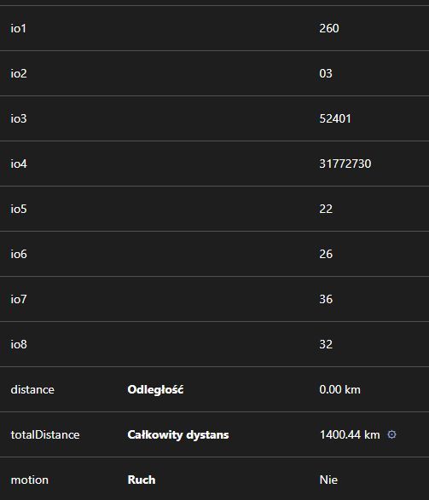Select the value 32 in io8 row
The height and width of the screenshot is (500, 429).
point(326,344)
